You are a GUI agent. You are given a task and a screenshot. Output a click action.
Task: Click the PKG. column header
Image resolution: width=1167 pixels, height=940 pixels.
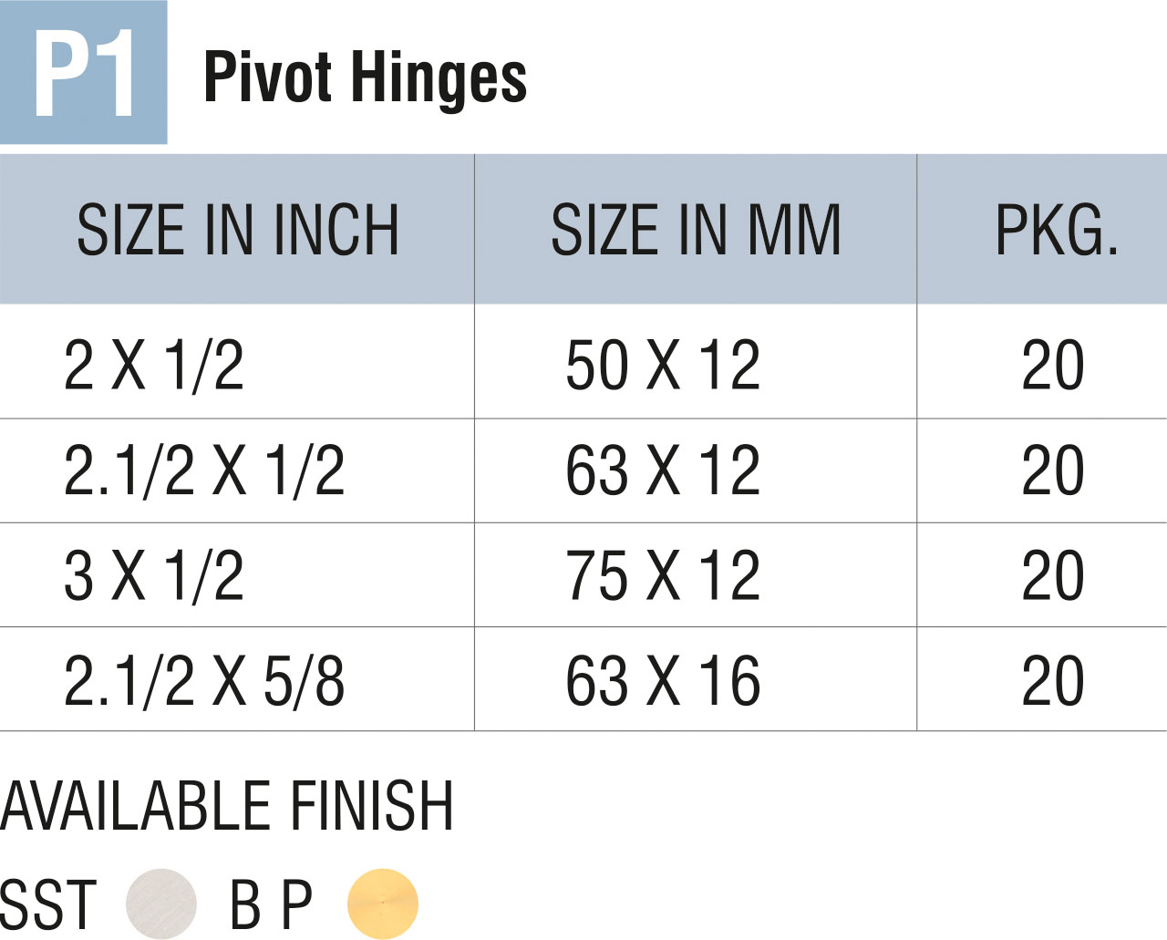(1056, 230)
